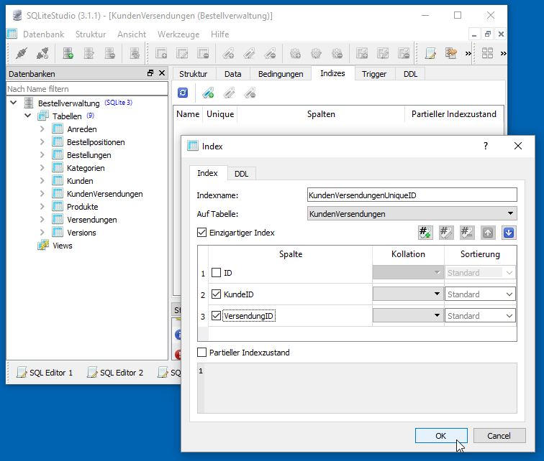Click the add indexed expression icon

(425, 233)
